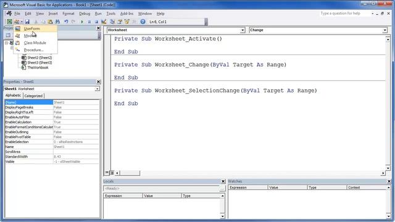Image resolution: width=395 pixels, height=222 pixels.
Task: Click the Copy icon in the toolbar
Action: pyautogui.click(x=43, y=22)
